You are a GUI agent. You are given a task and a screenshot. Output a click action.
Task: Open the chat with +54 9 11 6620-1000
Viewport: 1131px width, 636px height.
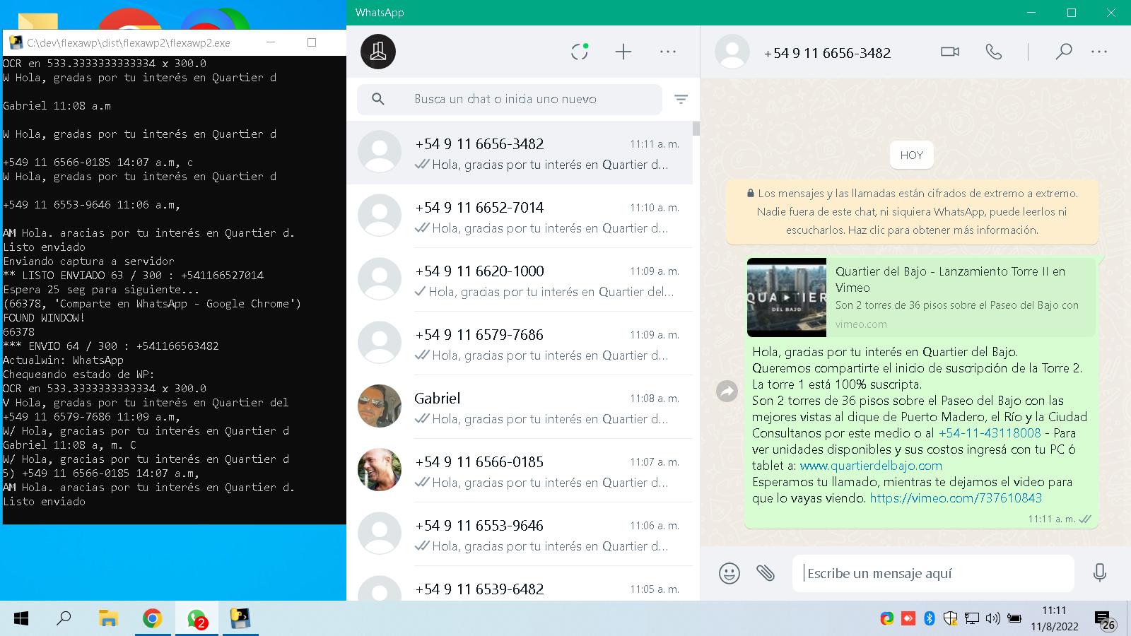520,280
